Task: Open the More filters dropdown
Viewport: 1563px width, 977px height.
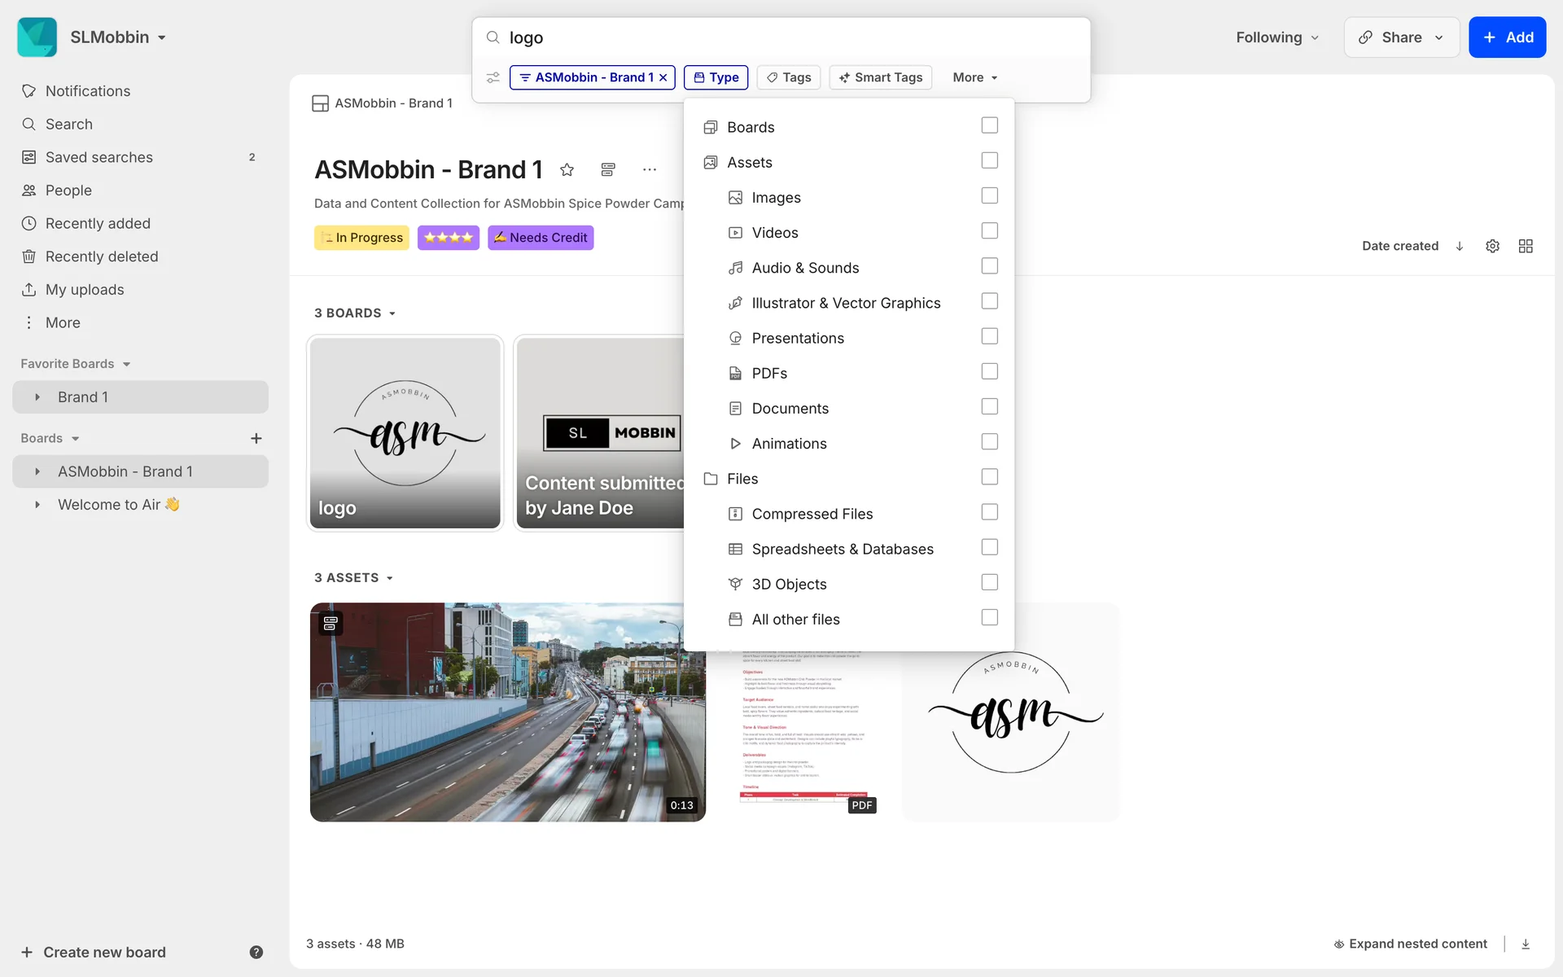Action: click(x=974, y=77)
